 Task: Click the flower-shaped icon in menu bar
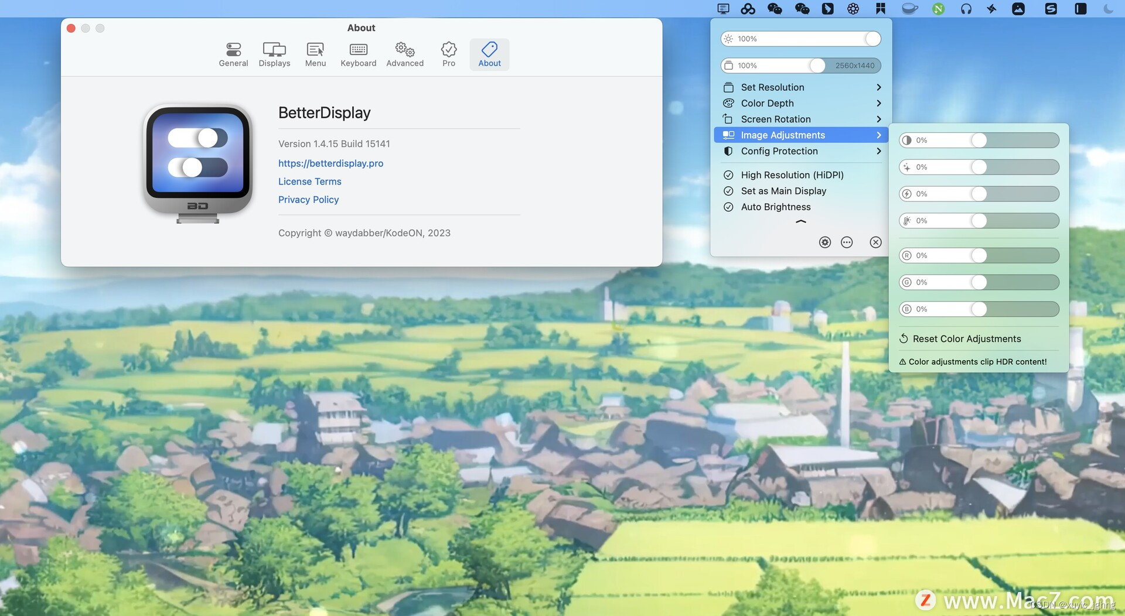853,9
